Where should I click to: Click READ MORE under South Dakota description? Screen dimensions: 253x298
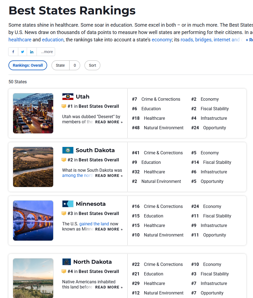coord(109,176)
